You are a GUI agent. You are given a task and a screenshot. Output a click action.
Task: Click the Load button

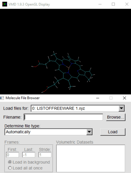[x=113, y=132]
